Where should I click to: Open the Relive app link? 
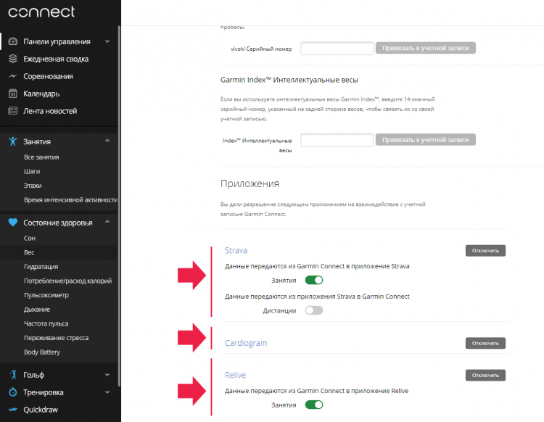click(235, 375)
